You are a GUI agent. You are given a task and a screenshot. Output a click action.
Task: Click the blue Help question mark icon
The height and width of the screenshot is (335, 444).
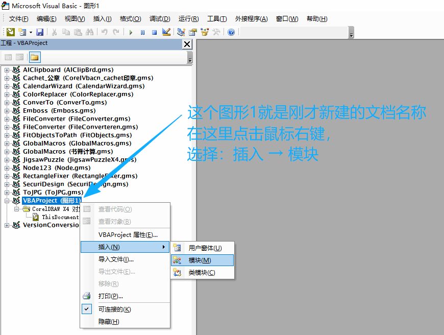231,32
